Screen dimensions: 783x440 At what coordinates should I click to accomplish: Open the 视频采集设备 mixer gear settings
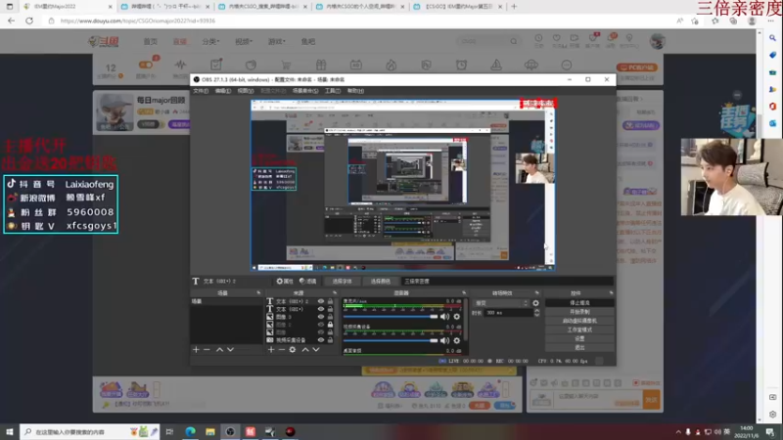click(x=456, y=340)
